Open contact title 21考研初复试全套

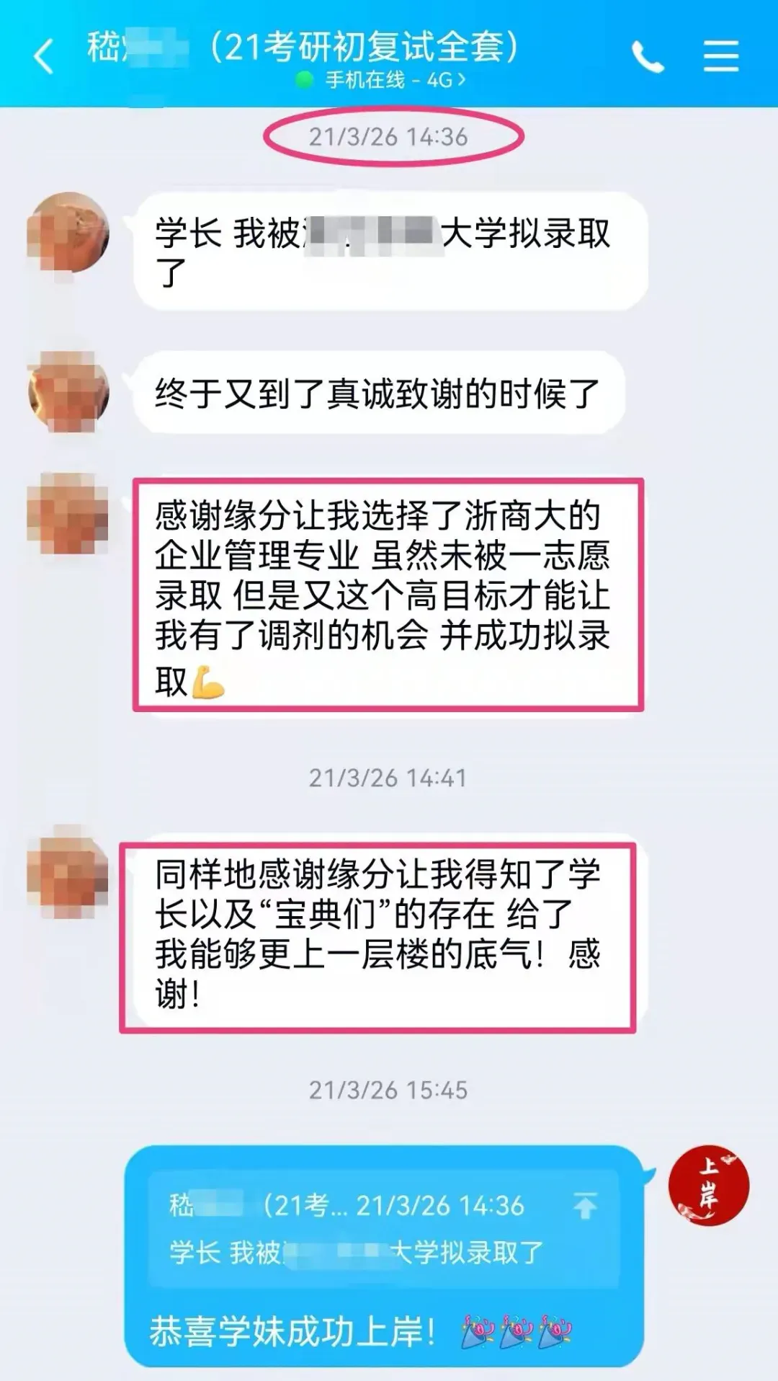point(365,48)
